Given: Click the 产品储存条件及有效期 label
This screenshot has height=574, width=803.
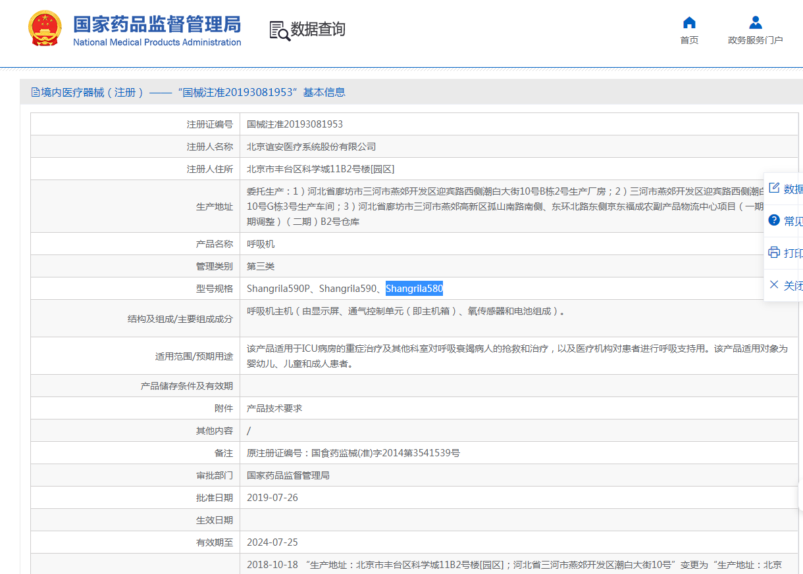Looking at the screenshot, I should tap(187, 386).
